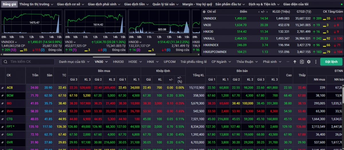Expand Dịch vụ & Tiện ích menu
This screenshot has width=344, height=150.
[x=264, y=4]
